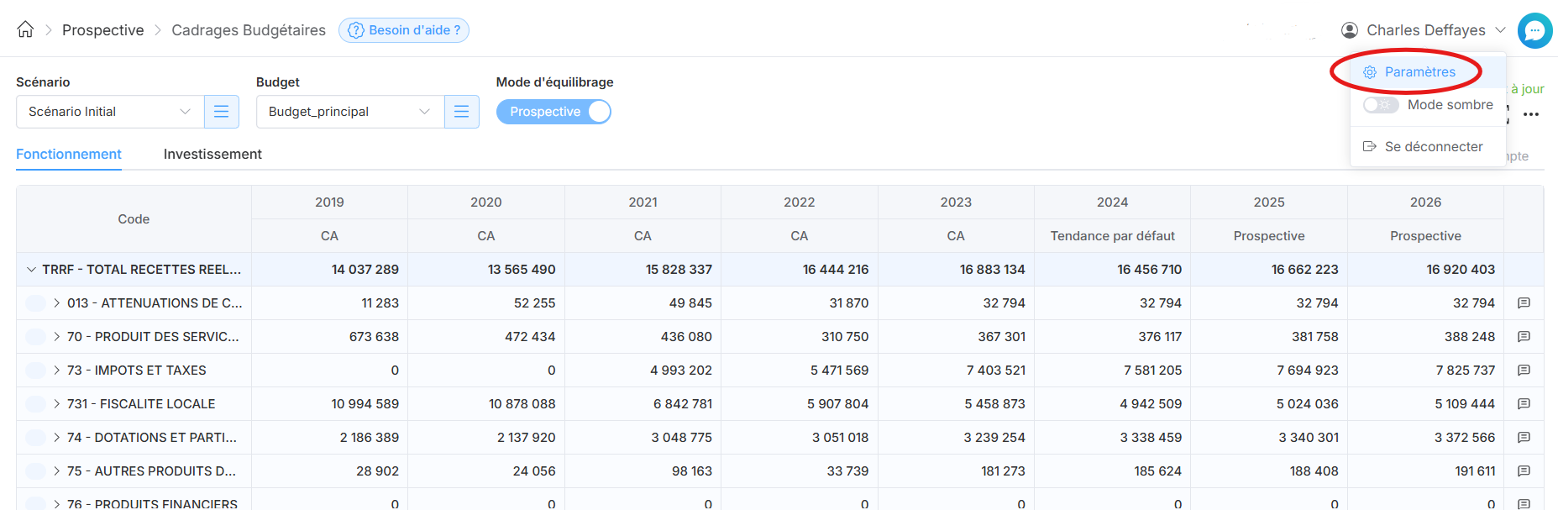Open the Scénario list menu icon
1558x510 pixels.
point(222,112)
